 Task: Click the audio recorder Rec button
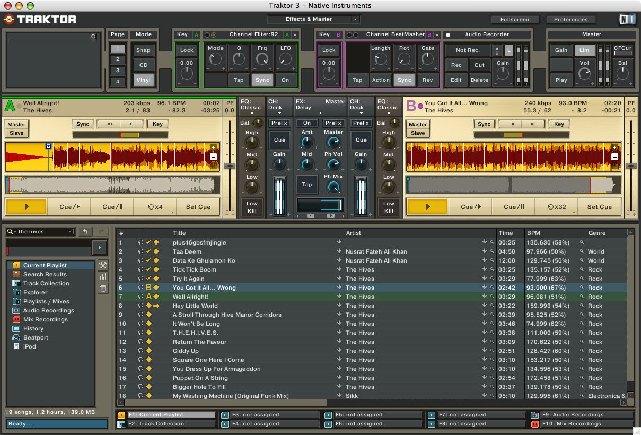[x=456, y=65]
